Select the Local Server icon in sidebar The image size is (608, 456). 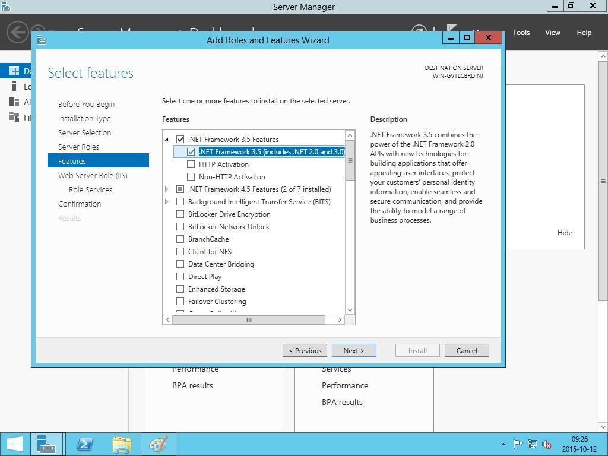[14, 86]
